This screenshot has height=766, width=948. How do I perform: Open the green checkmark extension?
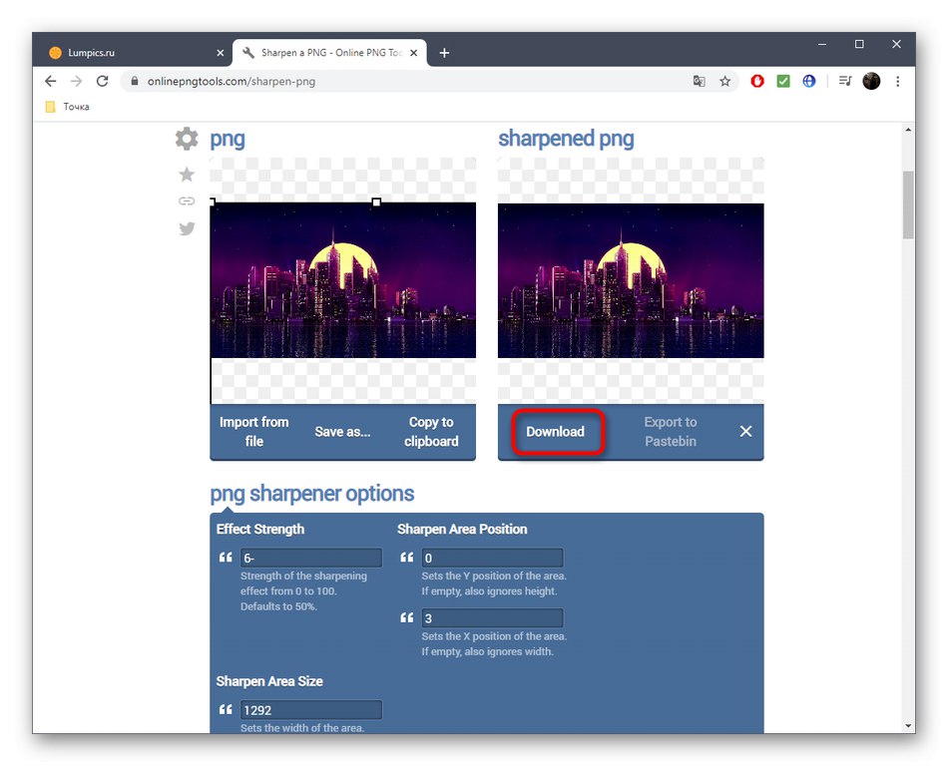pos(782,81)
